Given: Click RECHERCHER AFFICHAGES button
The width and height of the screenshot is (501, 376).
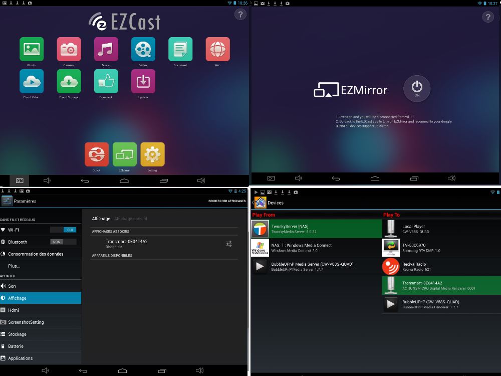Looking at the screenshot, I should [x=227, y=201].
